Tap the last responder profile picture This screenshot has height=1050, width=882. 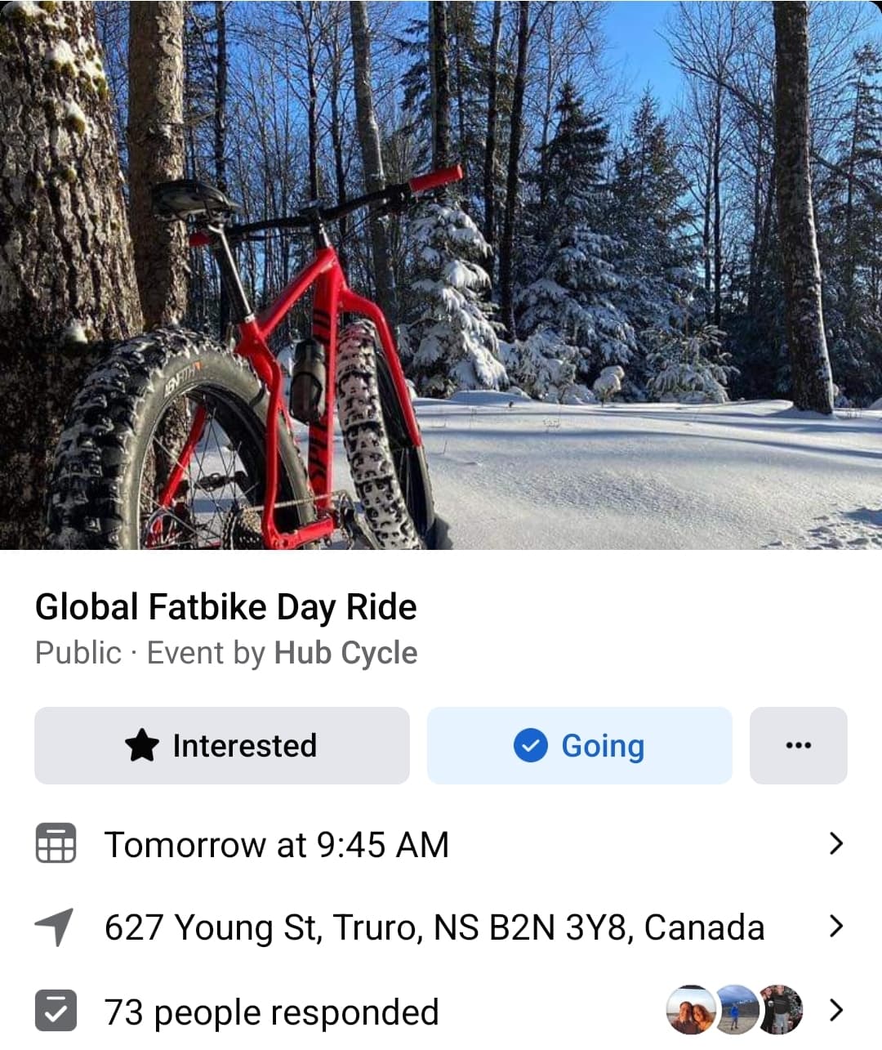tap(782, 1011)
